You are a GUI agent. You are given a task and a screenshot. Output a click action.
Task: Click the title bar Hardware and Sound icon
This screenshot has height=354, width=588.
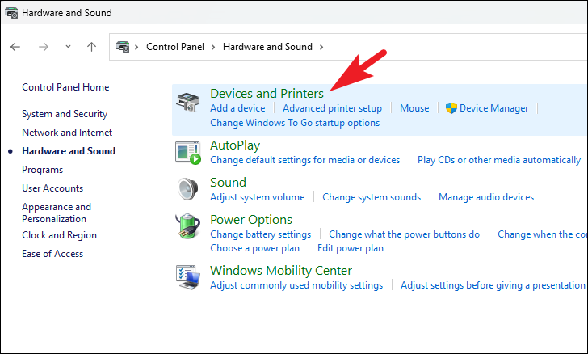coord(11,13)
